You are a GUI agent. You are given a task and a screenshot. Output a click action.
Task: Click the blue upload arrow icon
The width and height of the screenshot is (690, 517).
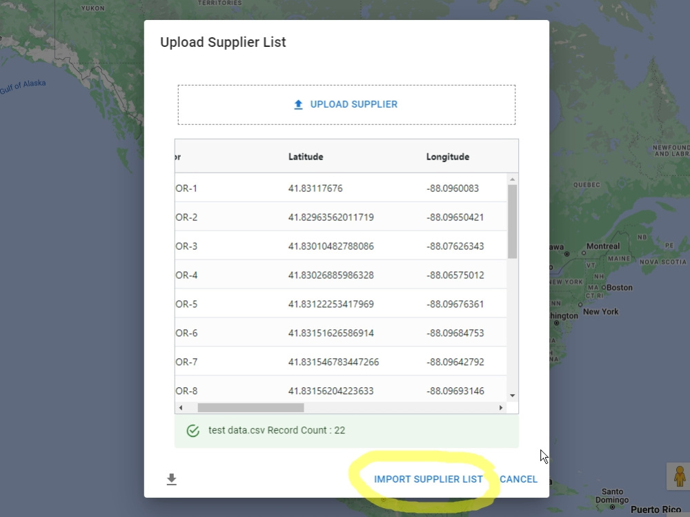tap(298, 104)
